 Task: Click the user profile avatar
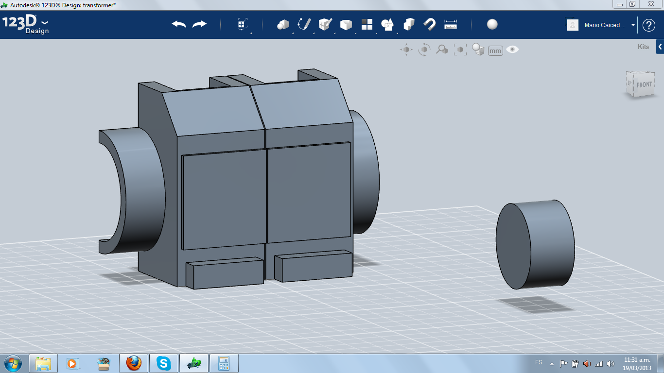(573, 25)
